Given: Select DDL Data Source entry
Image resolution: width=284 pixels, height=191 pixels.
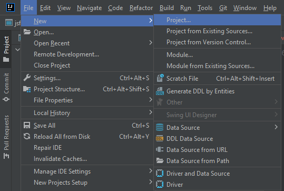Looking at the screenshot, I should (217, 139).
